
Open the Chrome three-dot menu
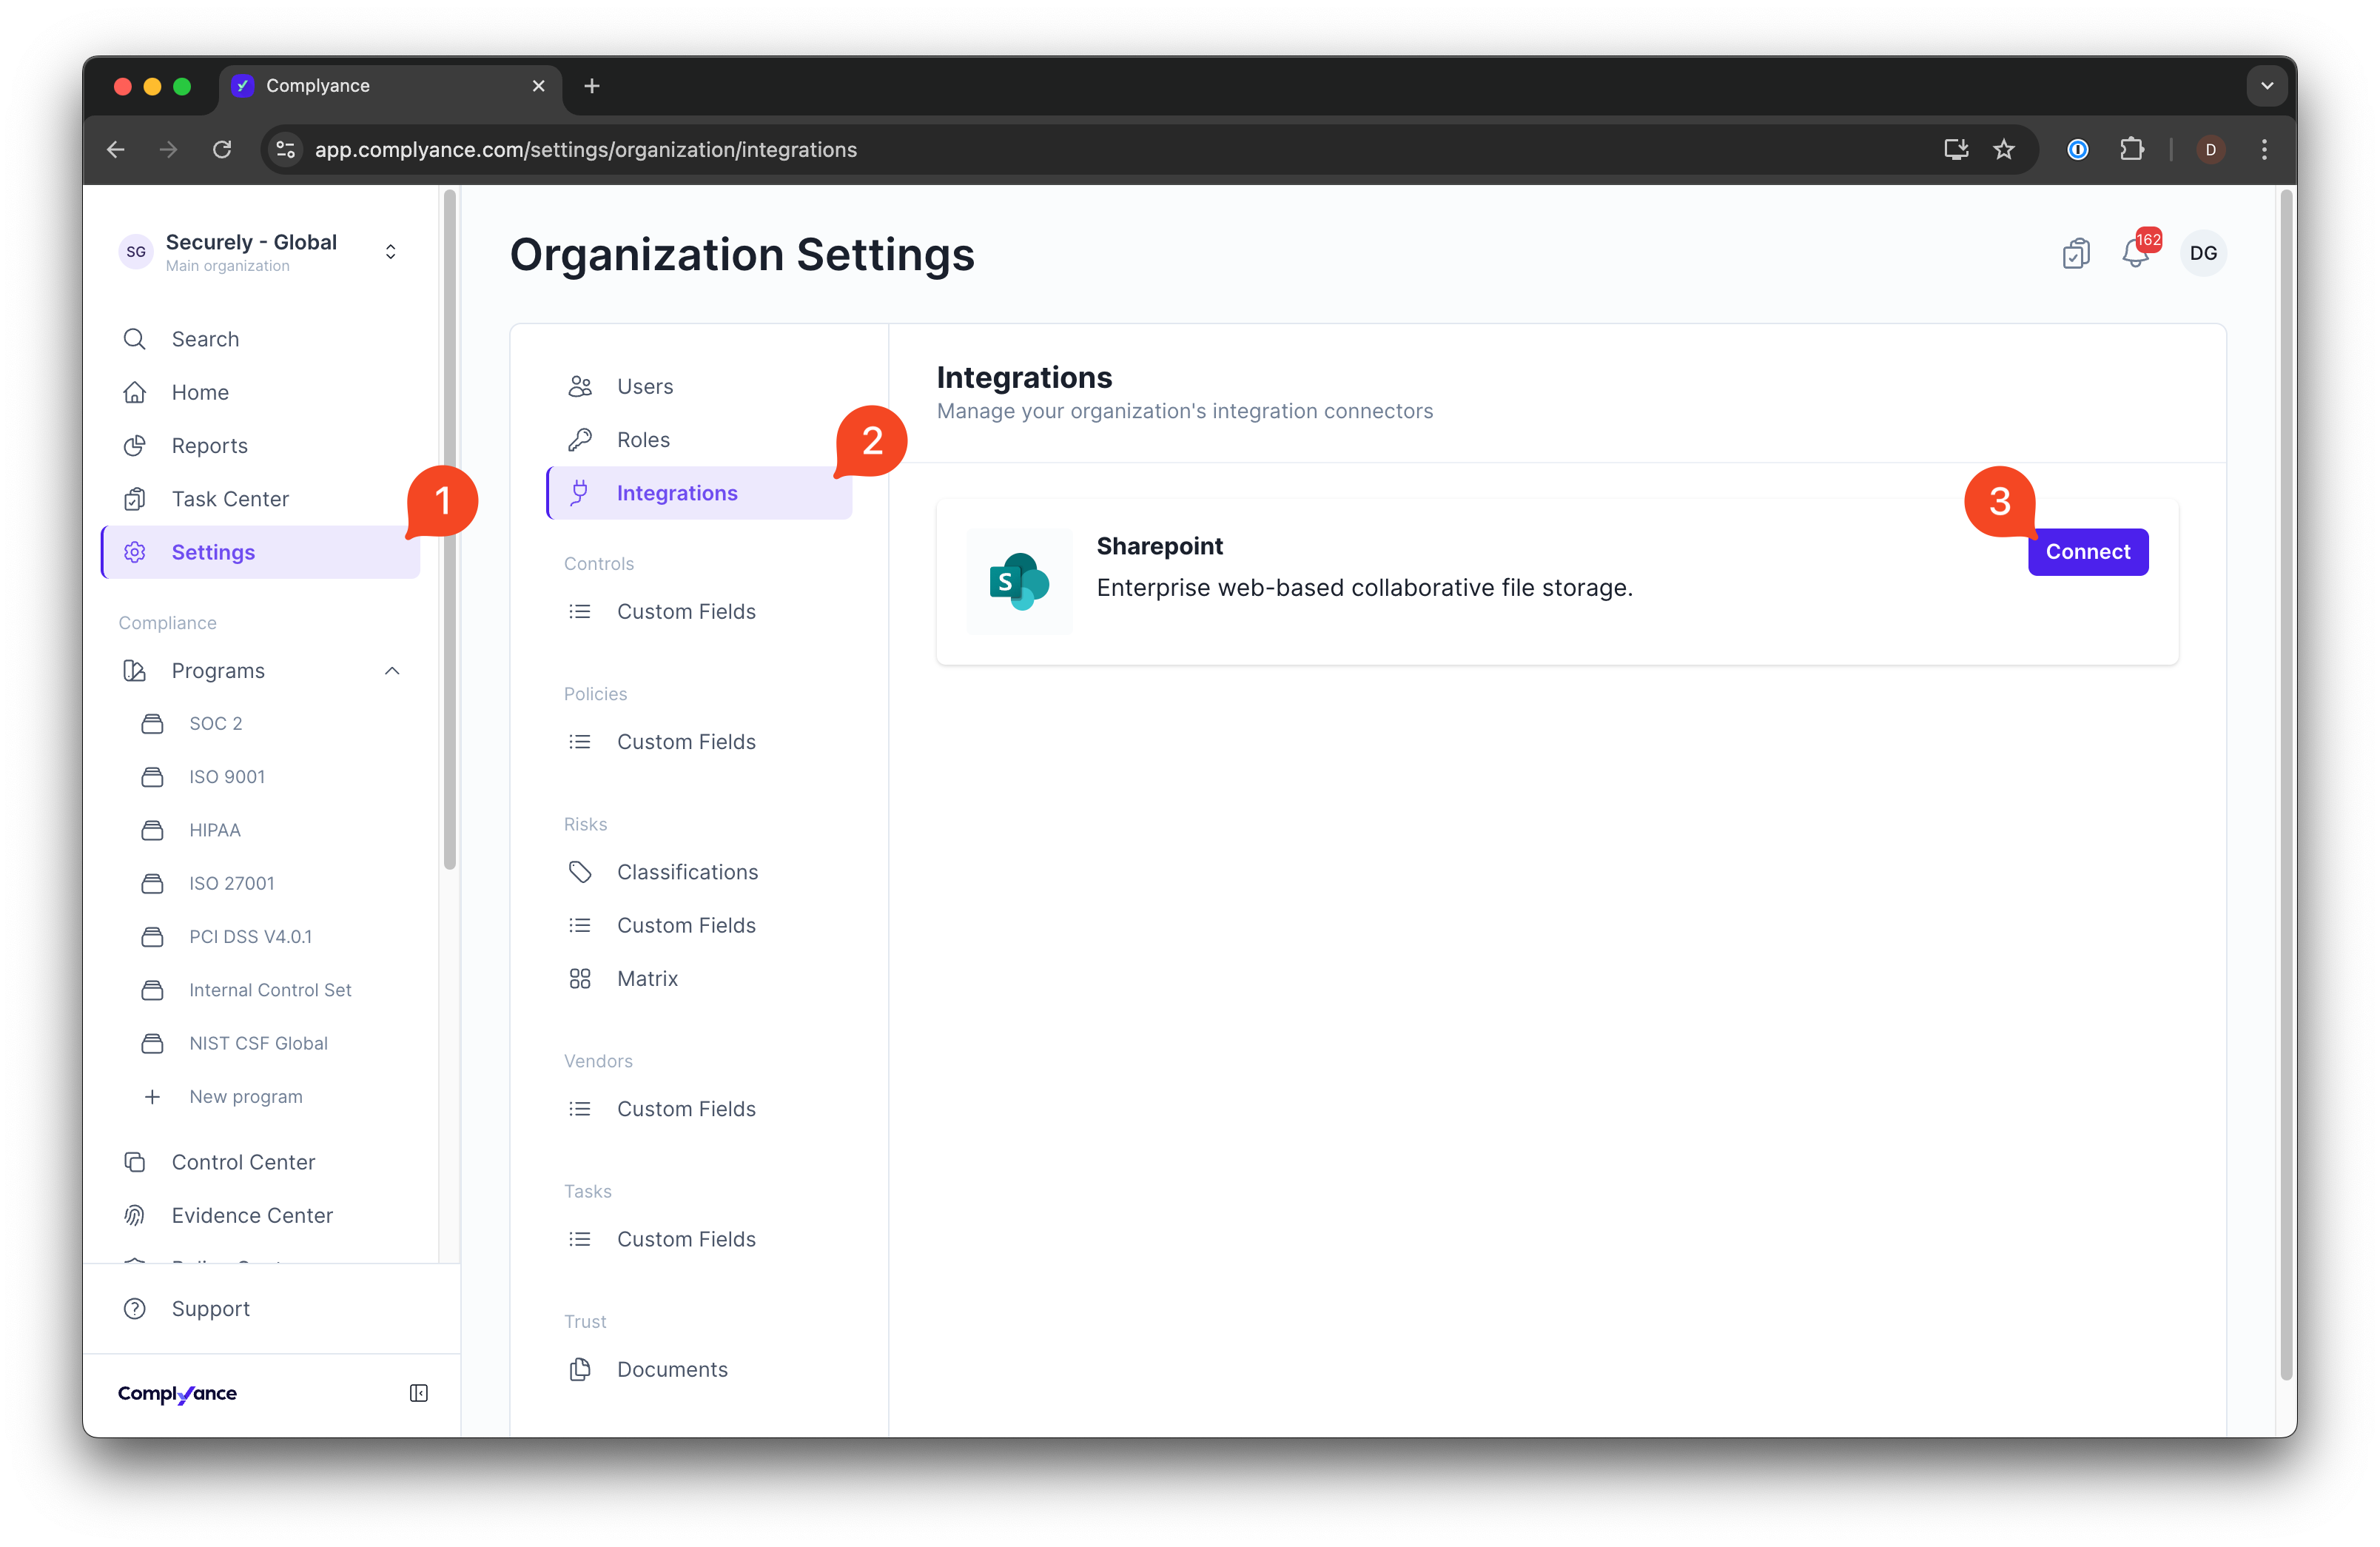tap(2264, 149)
